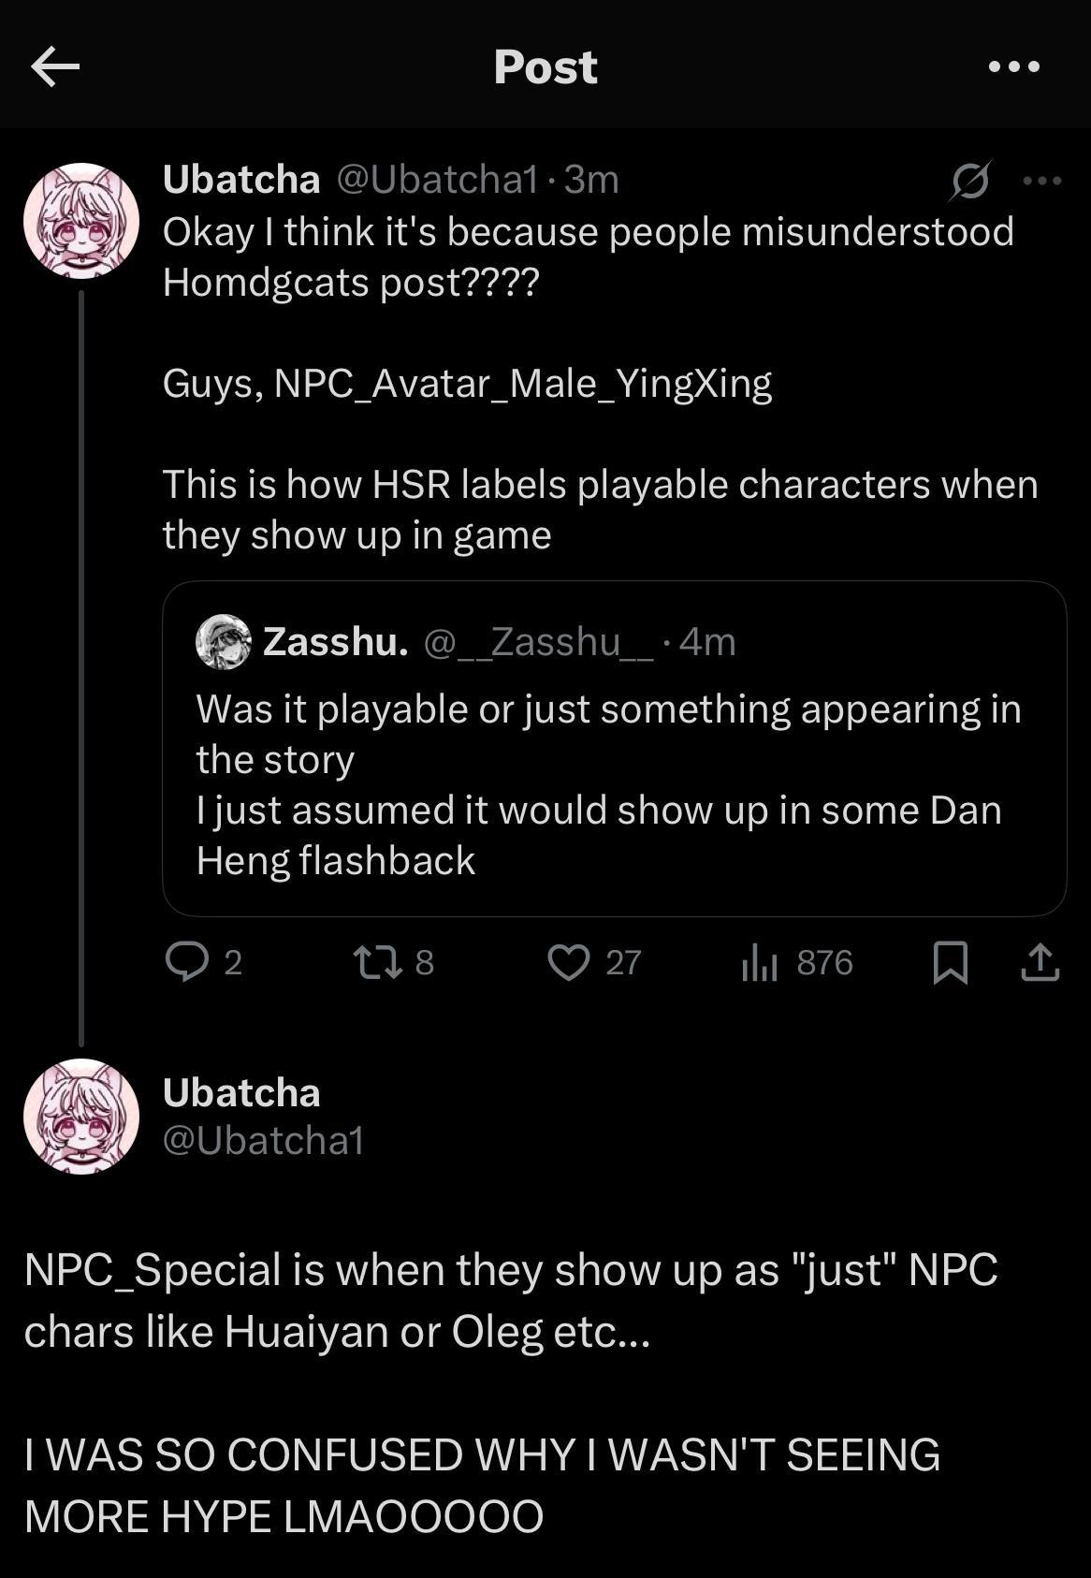Tap the back arrow
This screenshot has width=1091, height=1578.
(55, 66)
